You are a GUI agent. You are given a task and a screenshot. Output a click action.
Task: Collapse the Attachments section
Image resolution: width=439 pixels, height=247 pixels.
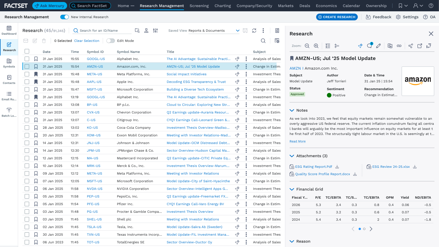coord(292,156)
